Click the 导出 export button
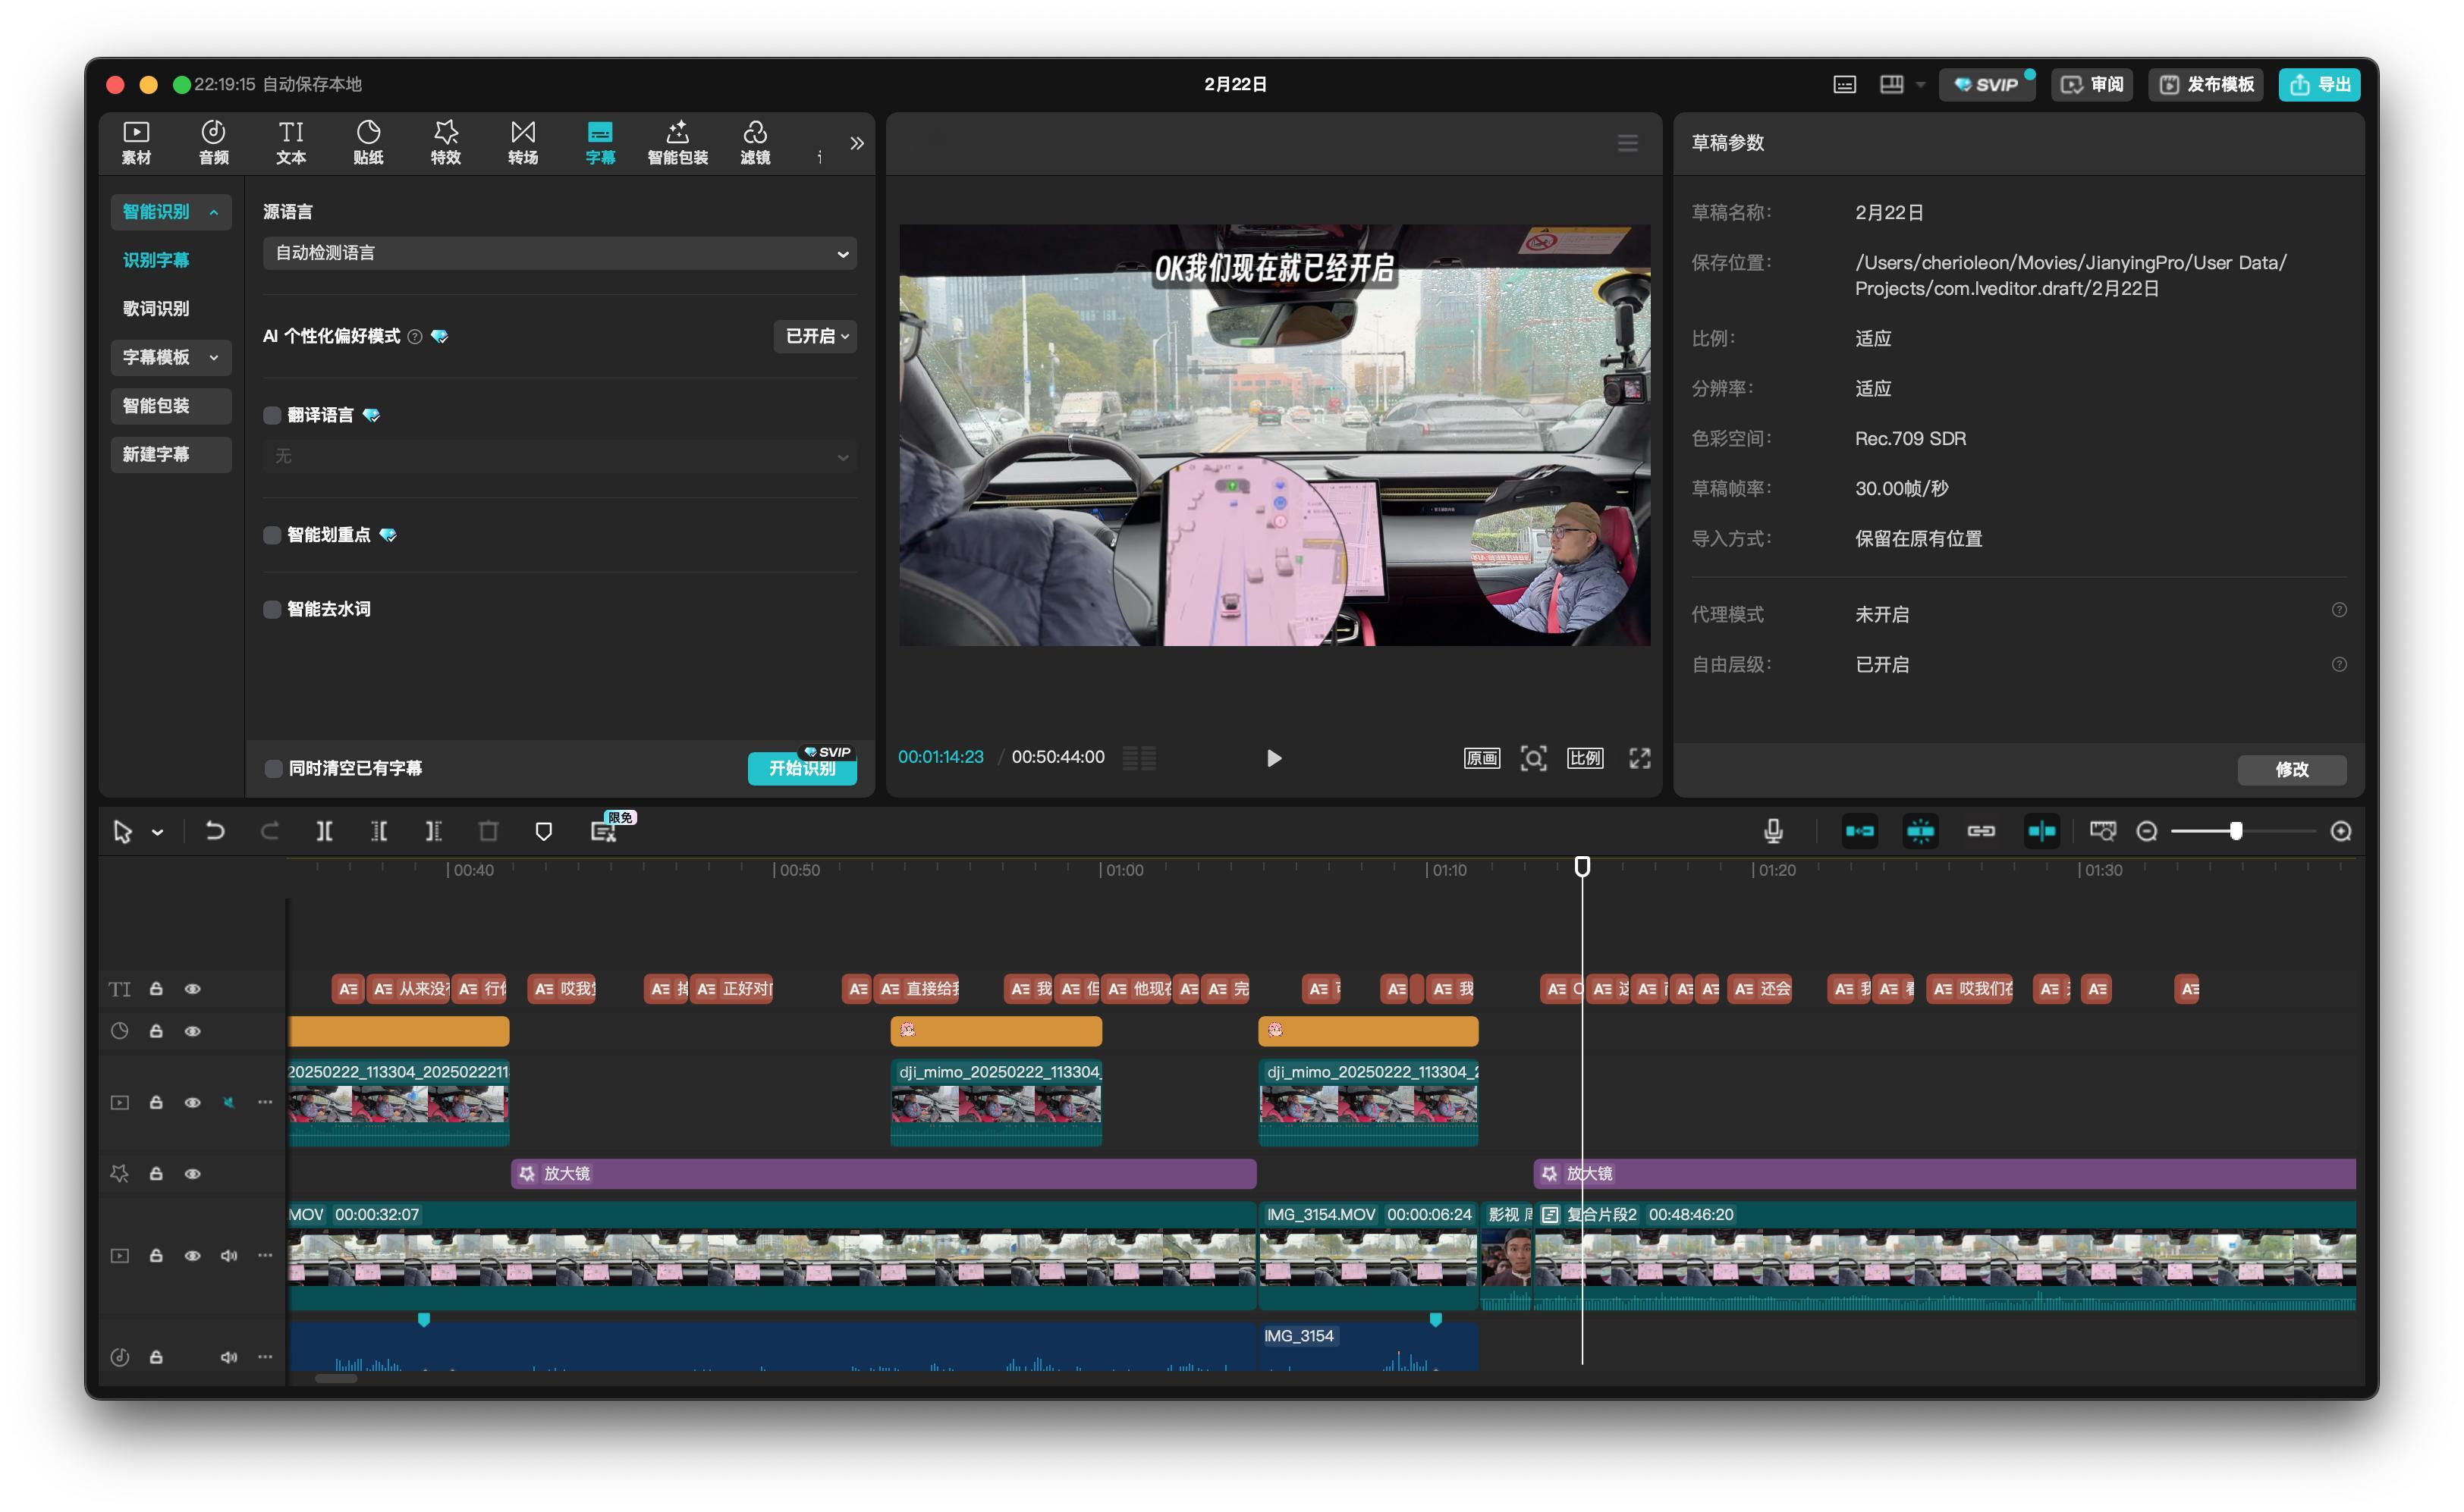Image resolution: width=2464 pixels, height=1512 pixels. 2319,85
